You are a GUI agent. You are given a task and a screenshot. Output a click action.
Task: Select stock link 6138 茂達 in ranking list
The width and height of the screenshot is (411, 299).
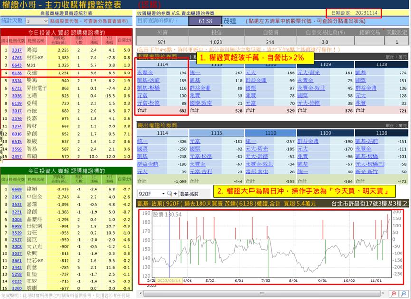point(18,73)
